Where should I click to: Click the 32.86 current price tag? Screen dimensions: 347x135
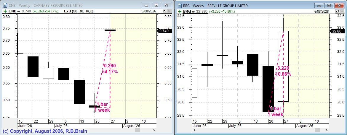click(337, 31)
